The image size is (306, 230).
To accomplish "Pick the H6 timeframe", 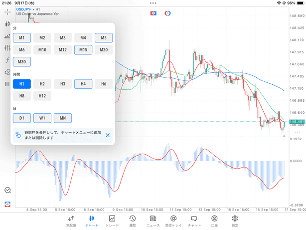I will pyautogui.click(x=104, y=84).
